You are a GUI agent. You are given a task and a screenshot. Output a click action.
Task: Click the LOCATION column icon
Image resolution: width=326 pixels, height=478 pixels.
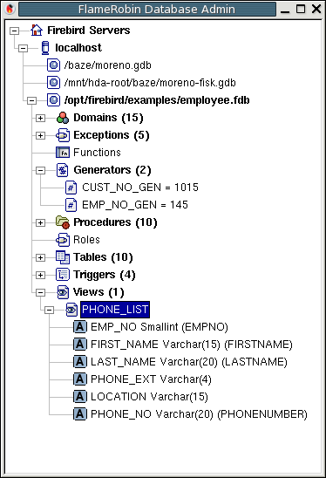[x=80, y=397]
